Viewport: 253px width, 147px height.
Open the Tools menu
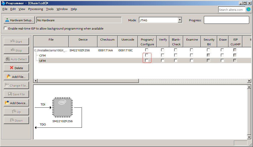(50, 9)
